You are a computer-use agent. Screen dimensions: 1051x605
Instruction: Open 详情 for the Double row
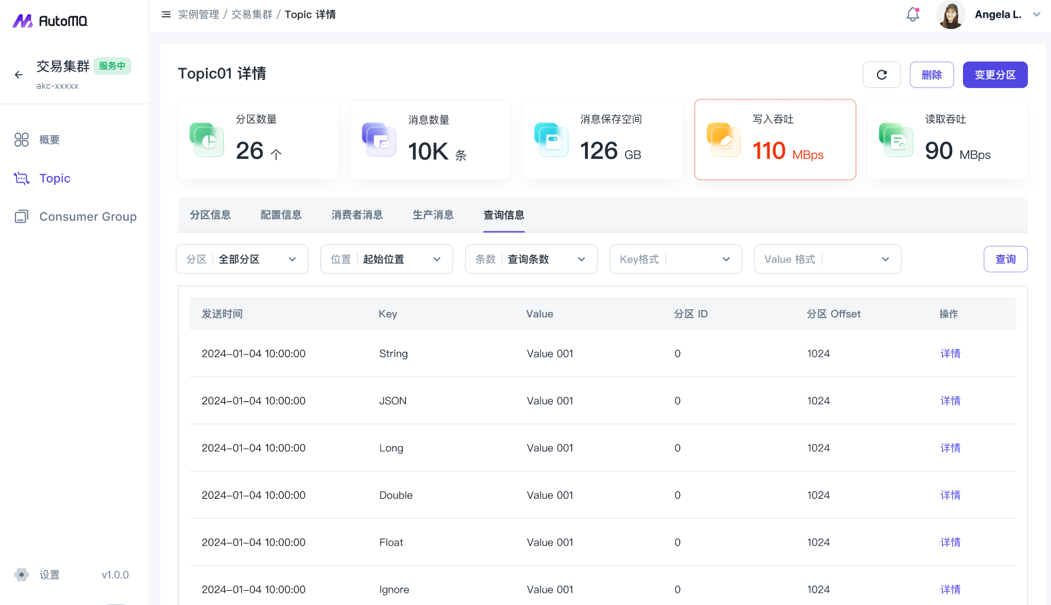[x=950, y=495]
